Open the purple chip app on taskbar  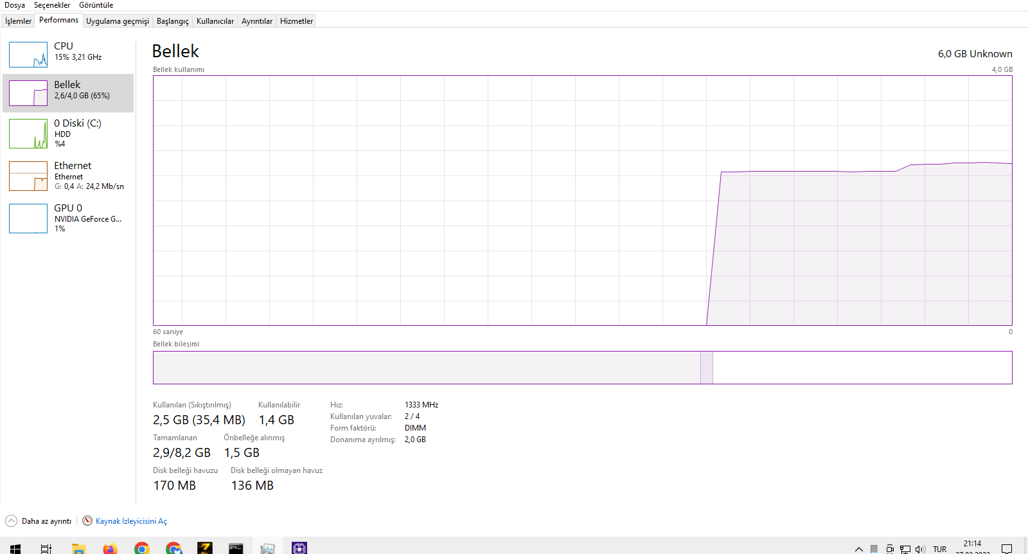click(x=299, y=548)
